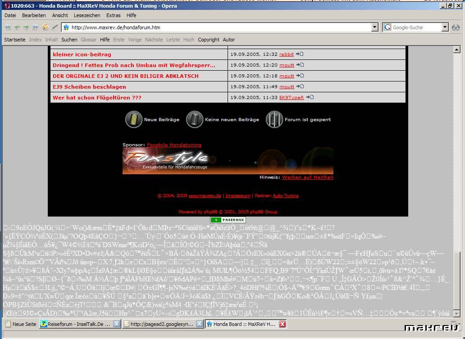This screenshot has height=339, width=465.
Task: Open the Google-Suche search engine dropdown
Action: pos(445,27)
